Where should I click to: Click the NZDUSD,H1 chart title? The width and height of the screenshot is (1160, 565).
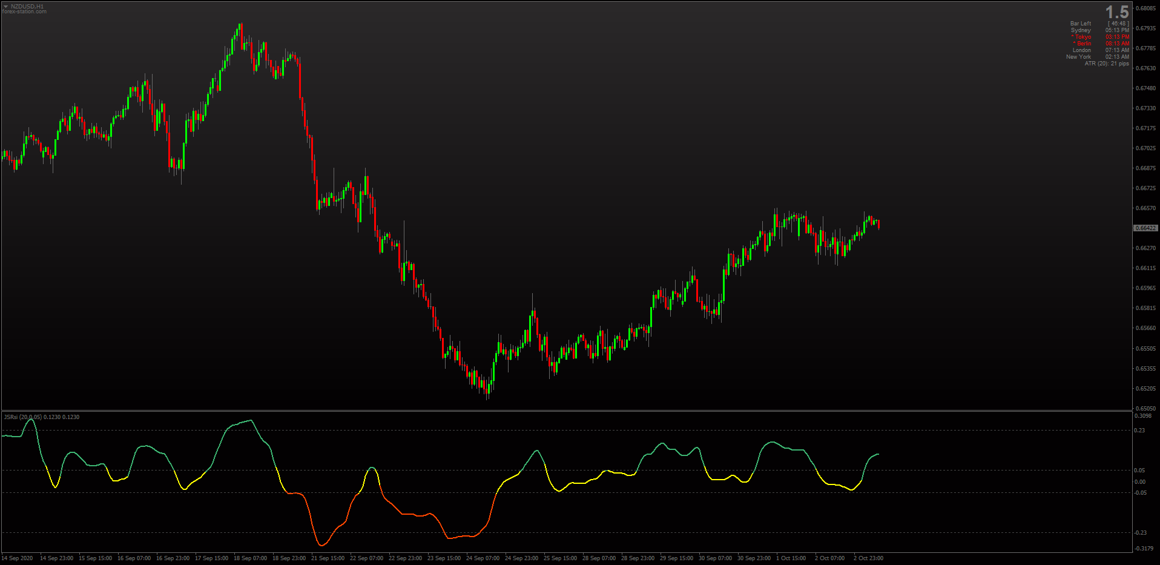[27, 7]
